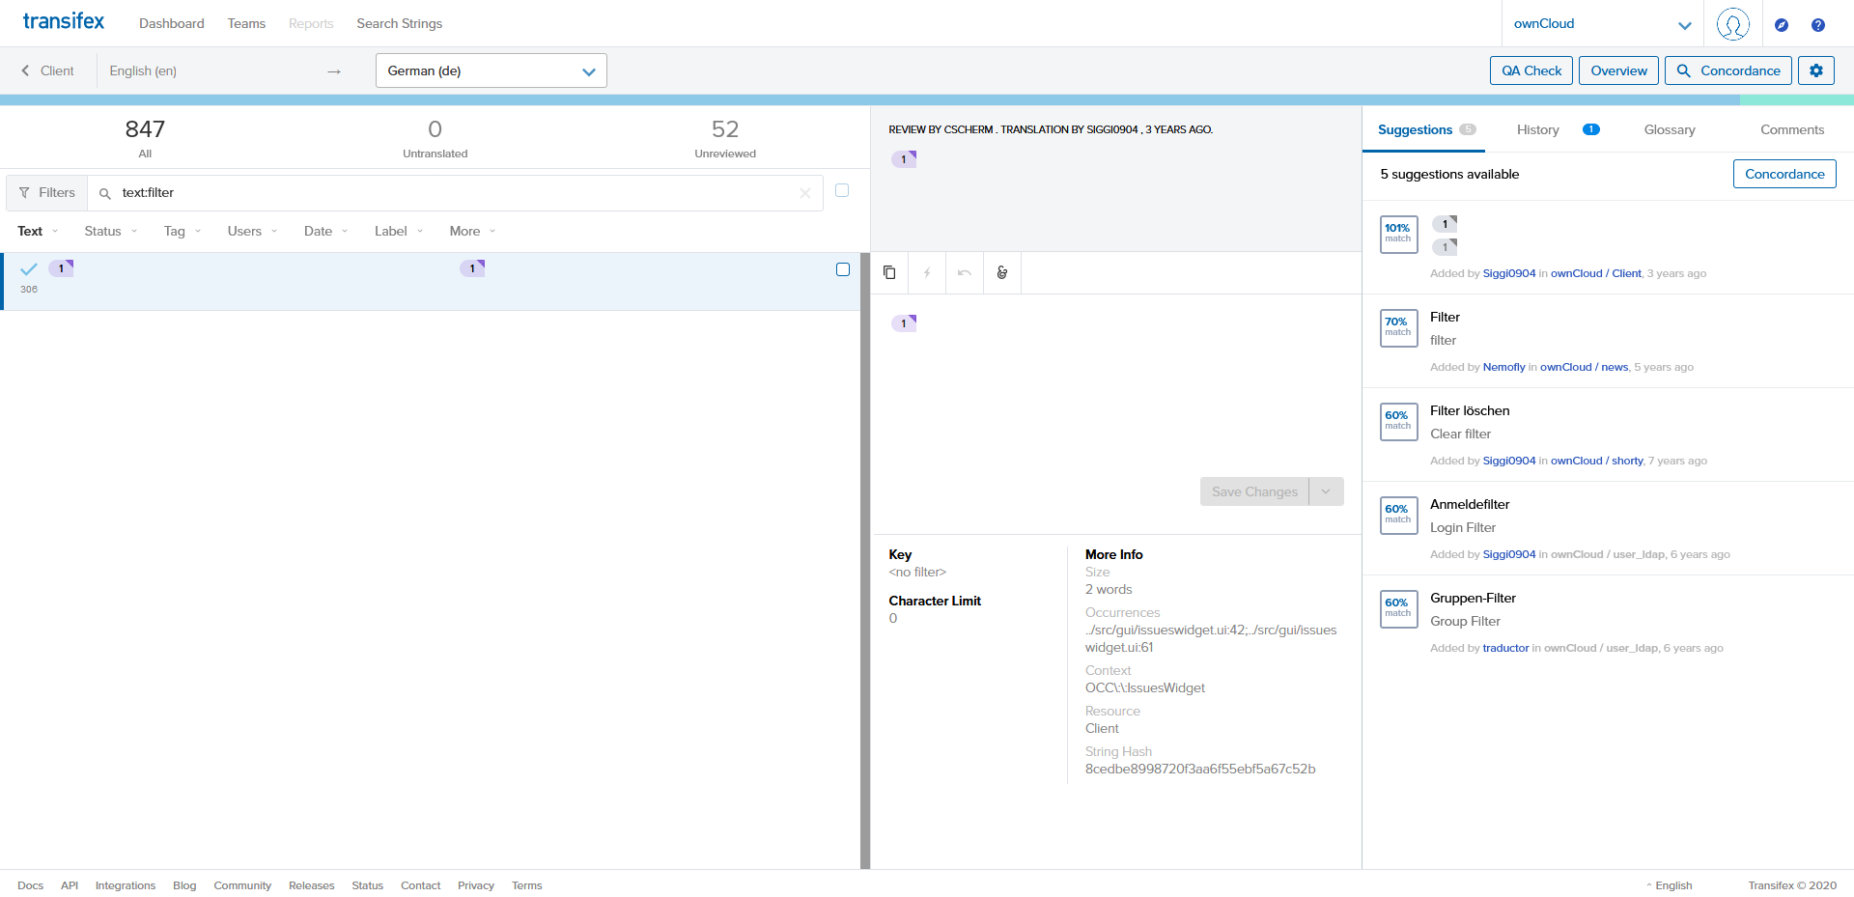Go back to Client resource
Viewport: 1854px width, 897px height.
tap(48, 70)
